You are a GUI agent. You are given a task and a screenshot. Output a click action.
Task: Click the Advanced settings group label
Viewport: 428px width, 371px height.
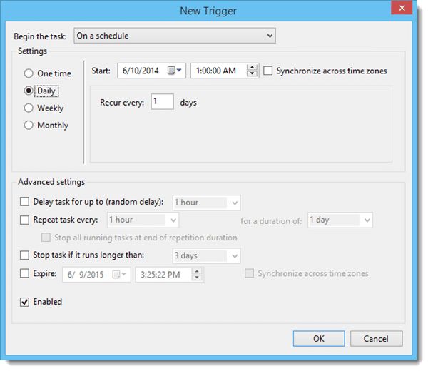point(51,182)
